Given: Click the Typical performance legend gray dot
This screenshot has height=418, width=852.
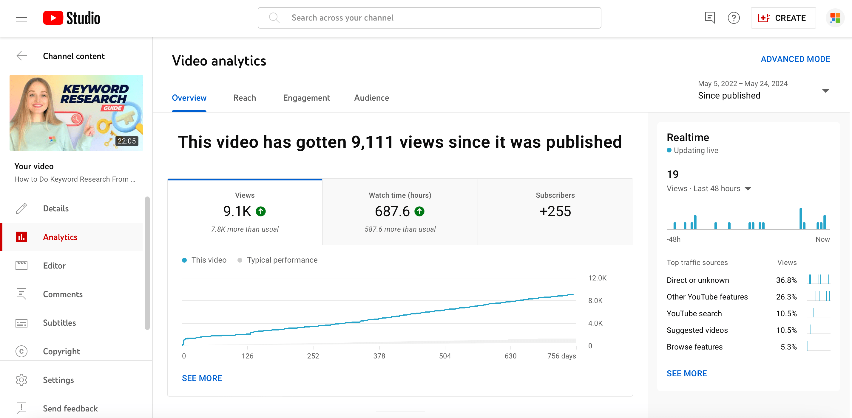Looking at the screenshot, I should pyautogui.click(x=240, y=260).
